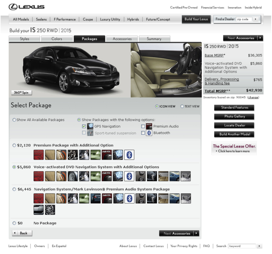The height and width of the screenshot is (254, 272).
Task: Click Build Another Model button
Action: [234, 134]
